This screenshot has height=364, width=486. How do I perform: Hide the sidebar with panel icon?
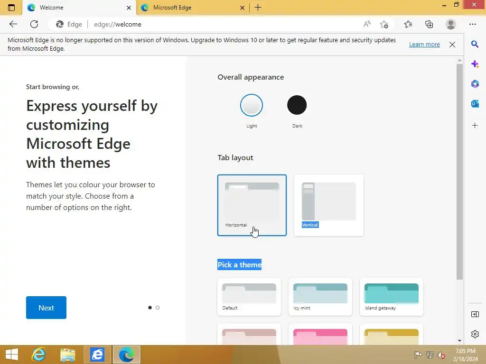475,314
